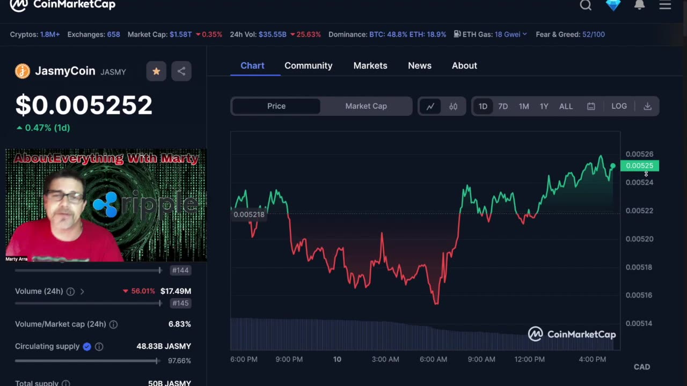The width and height of the screenshot is (687, 386).
Task: Click the $0.005252 price heading
Action: (84, 105)
